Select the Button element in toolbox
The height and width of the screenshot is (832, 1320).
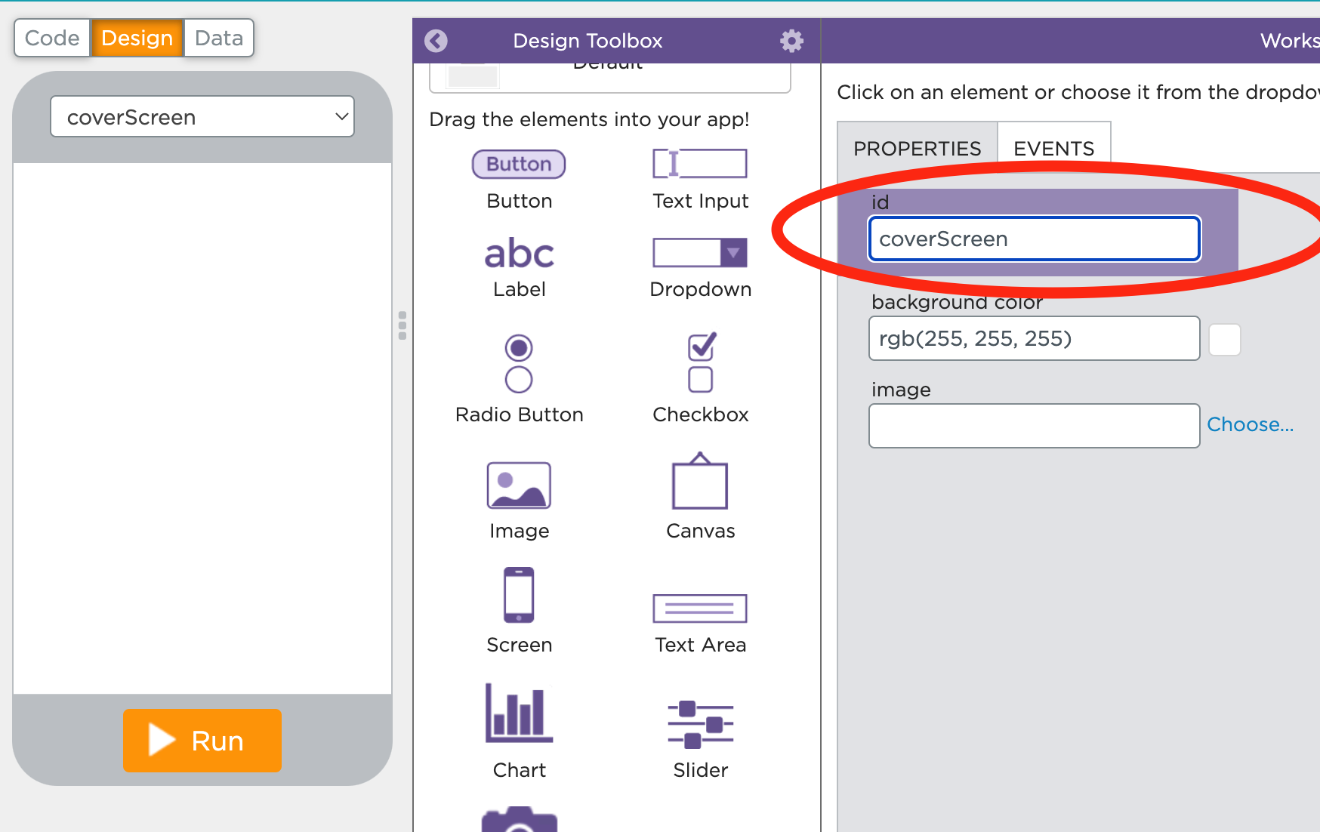click(519, 165)
